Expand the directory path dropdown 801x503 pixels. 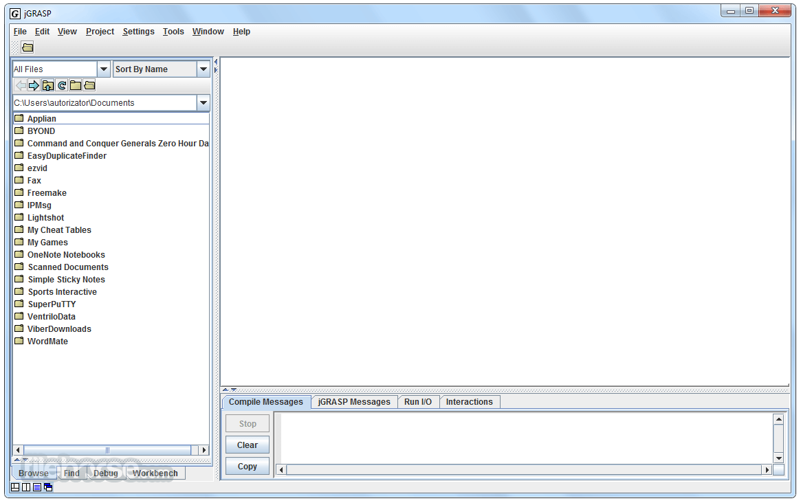[204, 102]
